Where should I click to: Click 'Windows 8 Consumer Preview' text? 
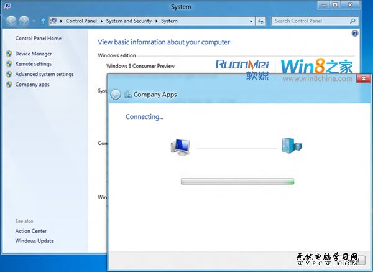point(140,66)
